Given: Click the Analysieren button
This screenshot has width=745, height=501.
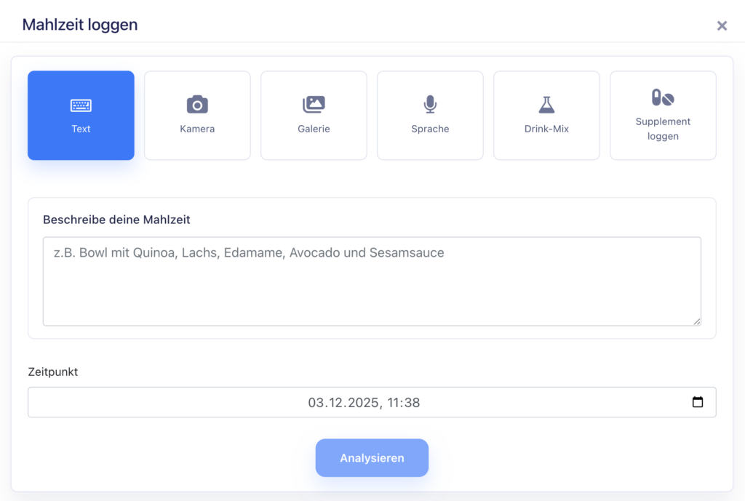Looking at the screenshot, I should pyautogui.click(x=372, y=458).
